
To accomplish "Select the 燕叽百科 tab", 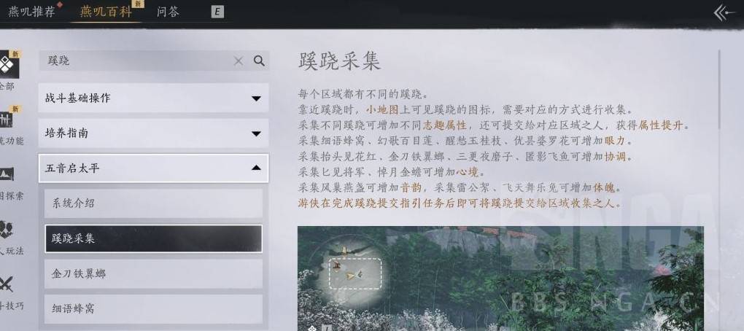I will 106,12.
